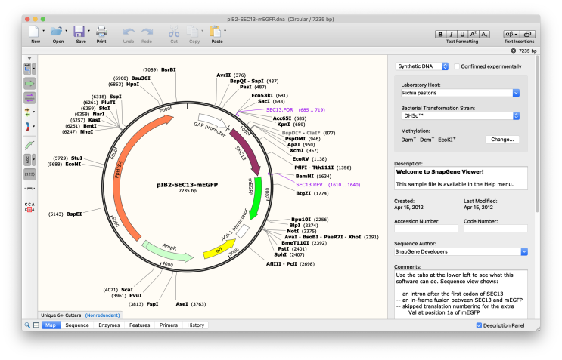Click the Italic text formatting button
This screenshot has width=562, height=360.
(x=452, y=34)
